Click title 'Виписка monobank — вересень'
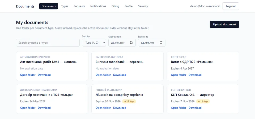Viewport: 255px width, 119px height. [120, 62]
